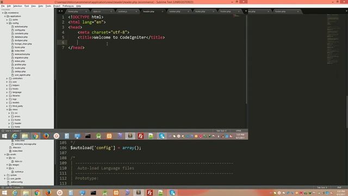The image size is (348, 196).
Task: Expand the user_guide folder
Action: pyautogui.click(x=5, y=179)
